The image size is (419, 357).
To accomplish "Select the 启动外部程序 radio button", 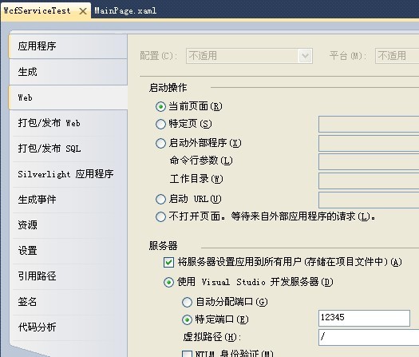I will (160, 143).
